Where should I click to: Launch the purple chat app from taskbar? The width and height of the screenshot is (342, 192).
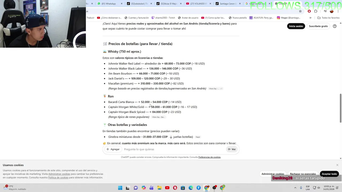pyautogui.click(x=136, y=188)
